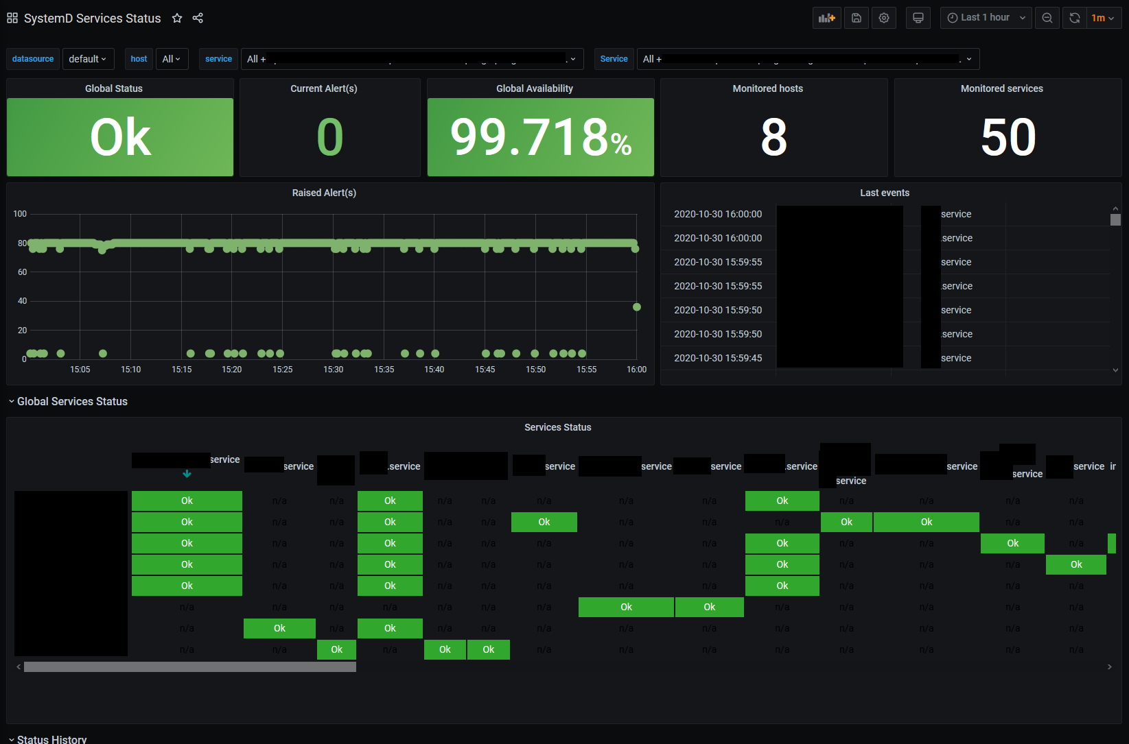Open the 1m refresh interval dropdown
Viewport: 1129px width, 744px height.
[1104, 18]
